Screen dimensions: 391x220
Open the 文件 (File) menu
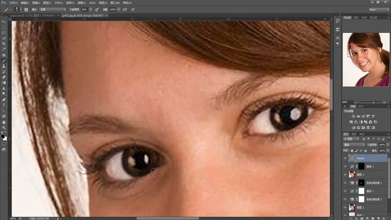[13, 2]
